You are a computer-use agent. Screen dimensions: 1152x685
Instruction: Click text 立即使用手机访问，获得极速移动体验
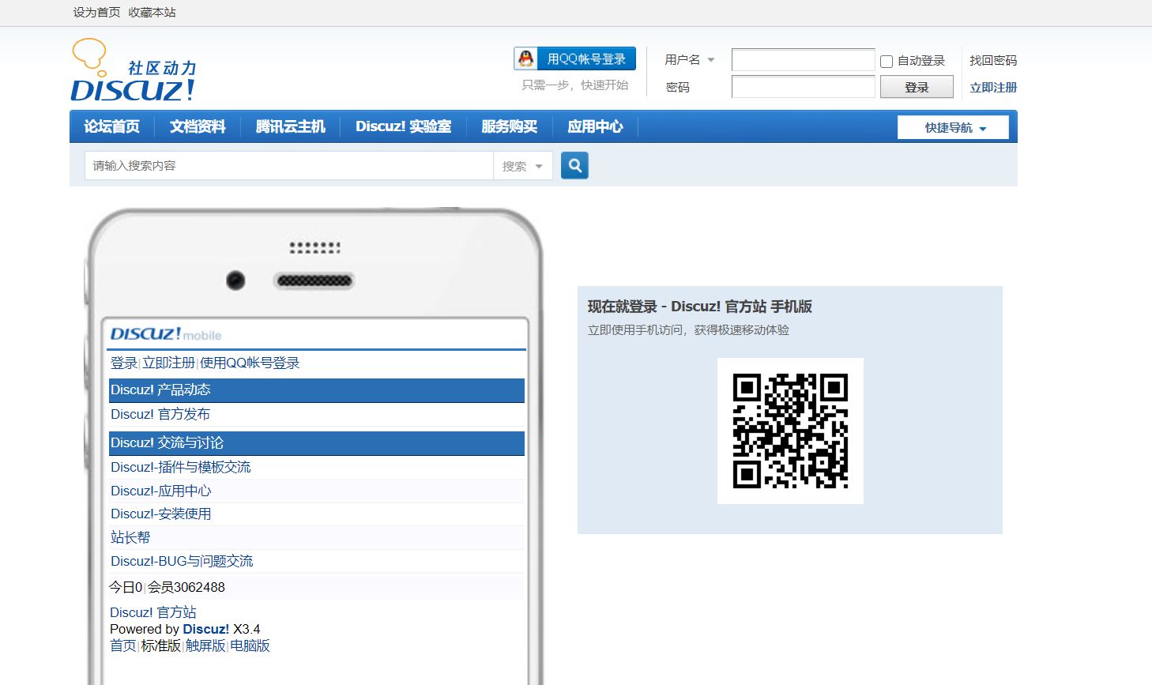click(x=688, y=330)
